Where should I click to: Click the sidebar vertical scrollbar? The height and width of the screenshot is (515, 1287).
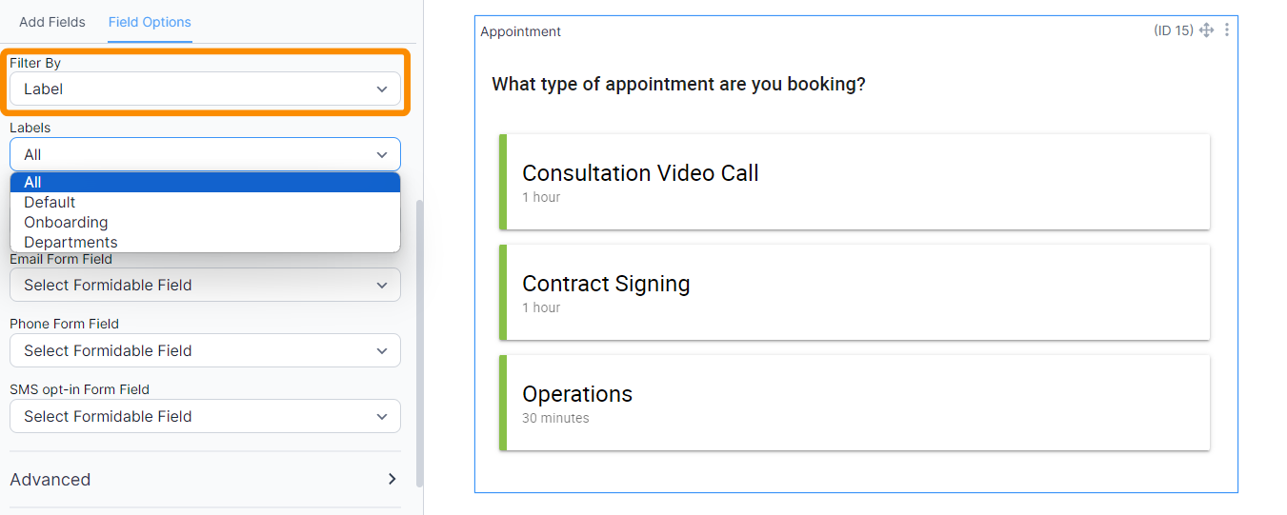pos(419,343)
